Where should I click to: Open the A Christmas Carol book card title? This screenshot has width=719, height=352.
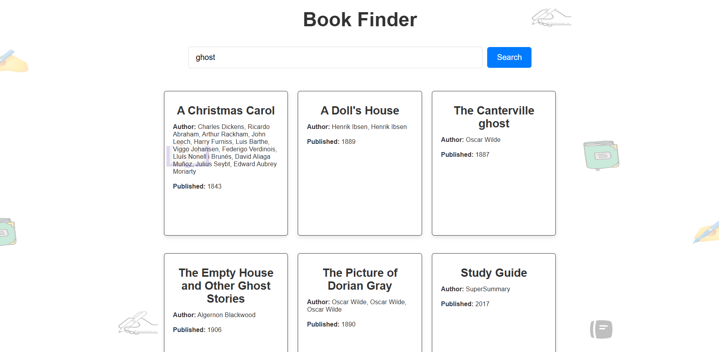(226, 111)
